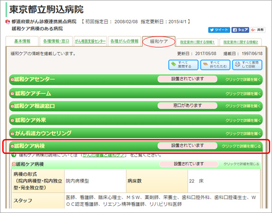Image resolution: width=272 pixels, height=213 pixels.
Task: Expand the 緩和ケアセンター section
Action: point(136,79)
